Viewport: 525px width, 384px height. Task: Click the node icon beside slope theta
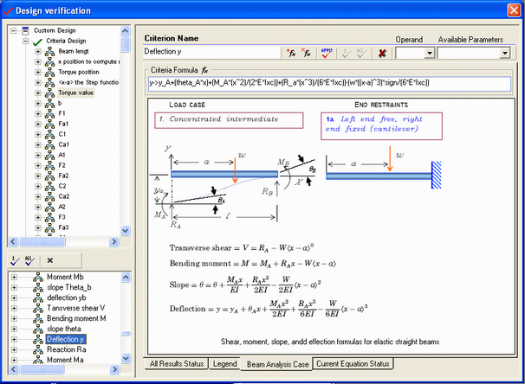point(38,329)
